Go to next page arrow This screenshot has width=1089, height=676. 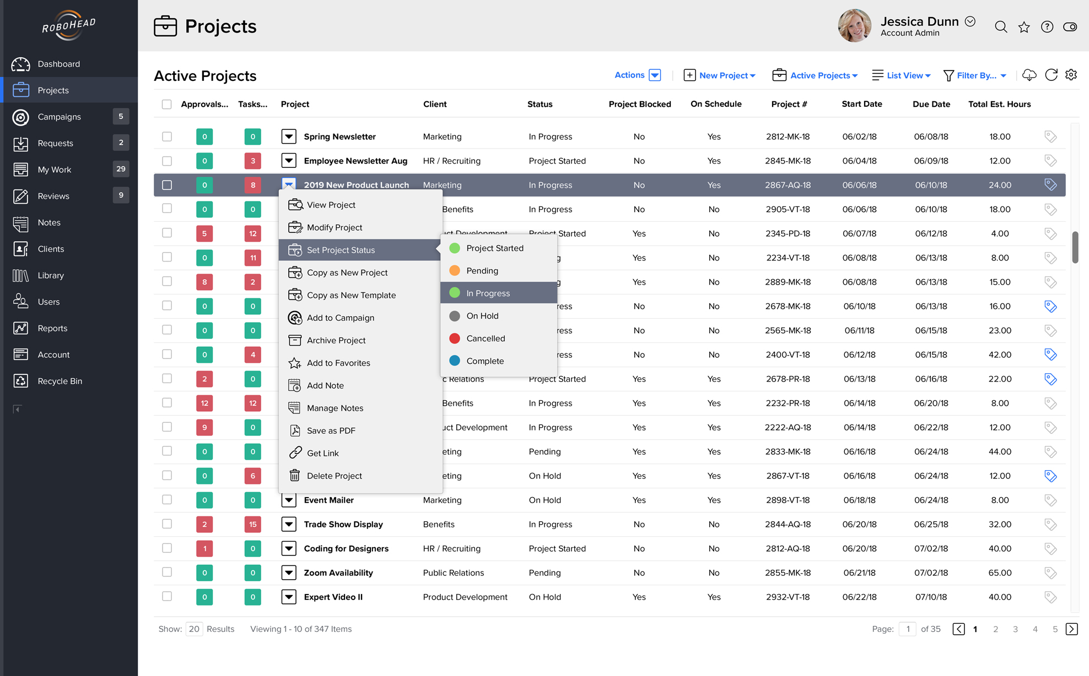click(x=1071, y=629)
